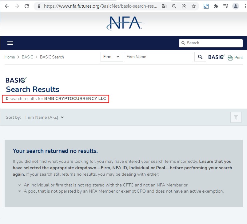Open the browser extensions puzzle icon
The width and height of the screenshot is (247, 224).
click(x=216, y=6)
